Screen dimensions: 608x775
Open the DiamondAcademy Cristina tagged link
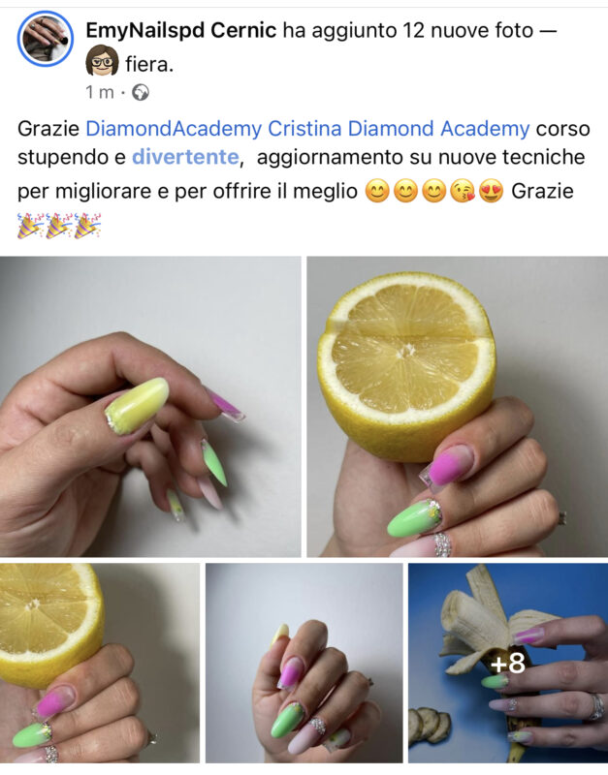point(213,129)
